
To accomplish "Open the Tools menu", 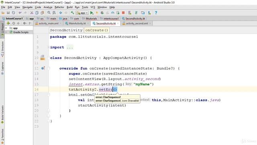I will (85, 7).
